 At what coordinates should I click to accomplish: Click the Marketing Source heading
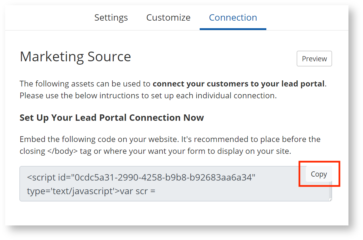pyautogui.click(x=75, y=57)
